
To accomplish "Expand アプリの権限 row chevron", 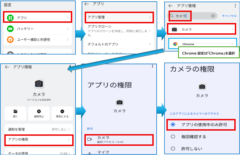I will [x=69, y=139].
